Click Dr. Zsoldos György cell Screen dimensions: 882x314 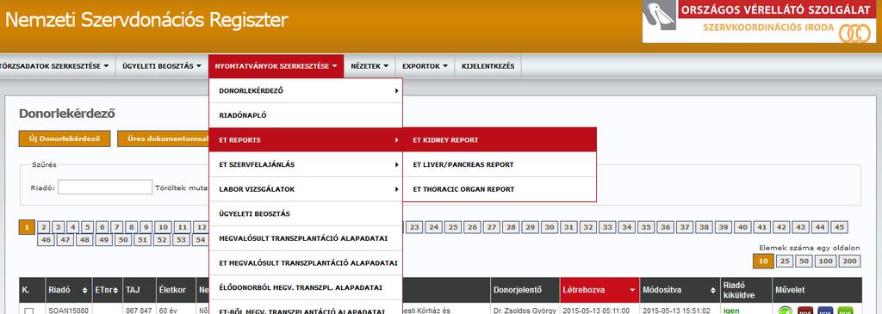point(525,310)
